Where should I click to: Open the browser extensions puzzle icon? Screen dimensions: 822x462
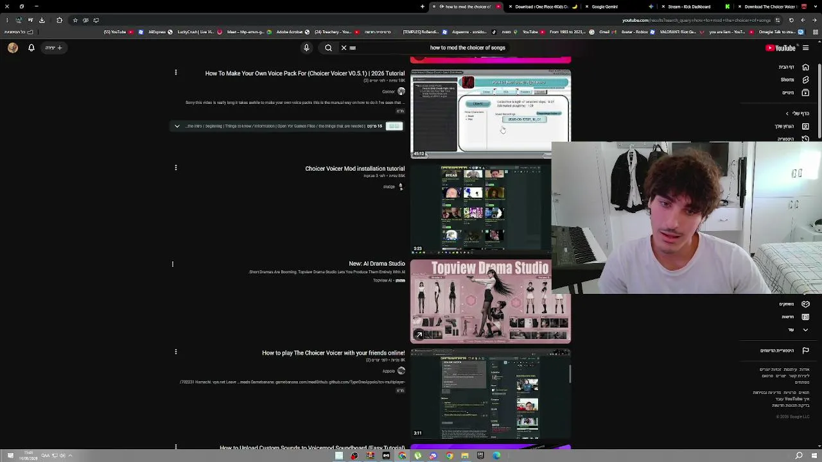coord(60,20)
